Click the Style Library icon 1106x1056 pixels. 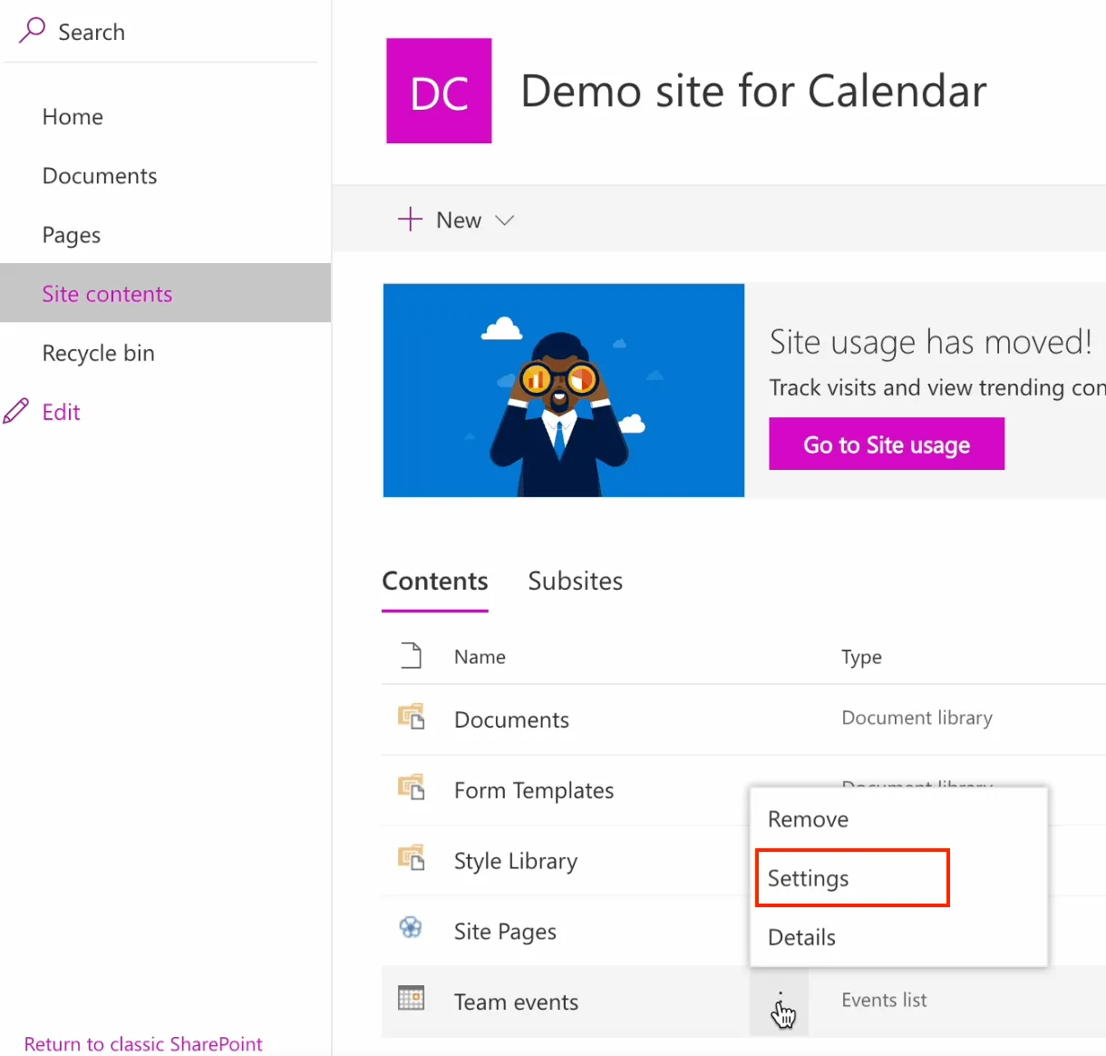412,858
